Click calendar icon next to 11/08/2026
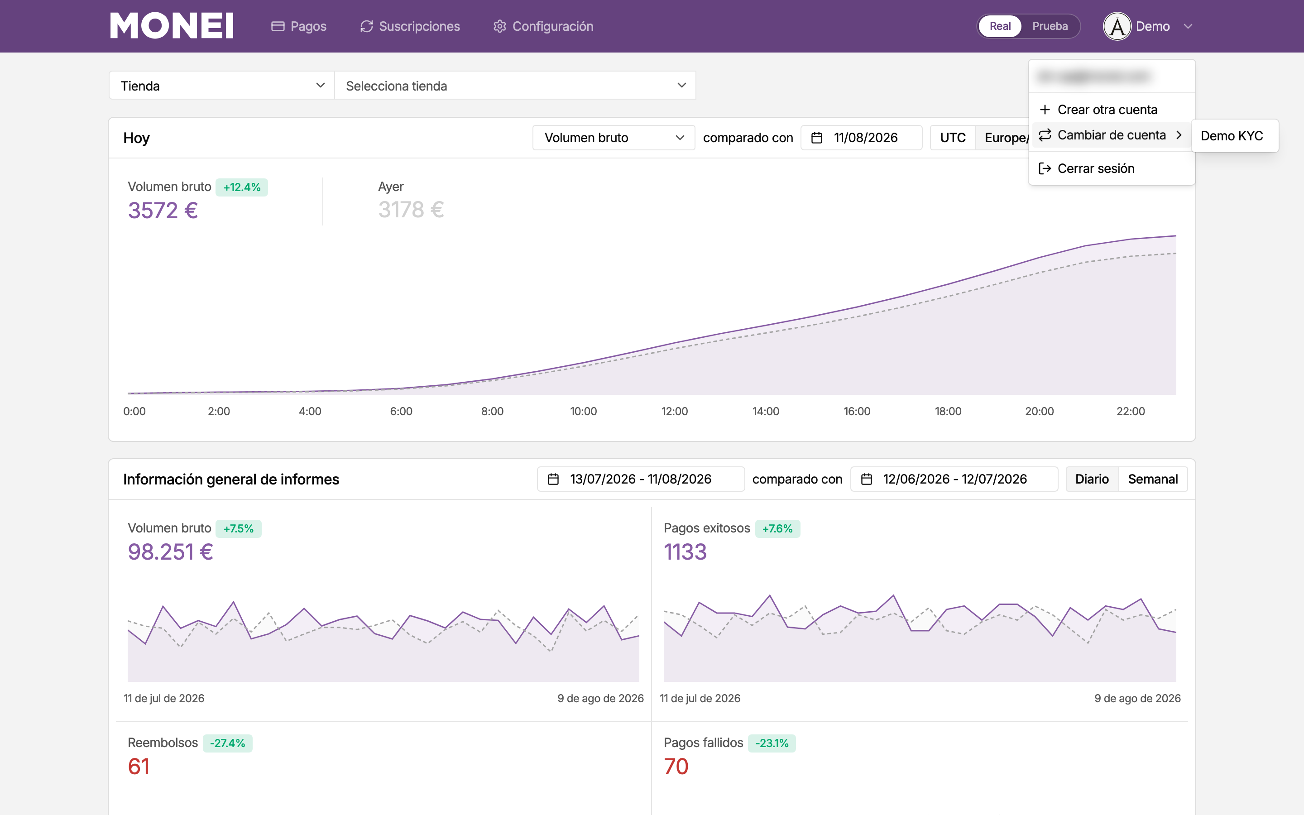Screen dimensions: 1304x815 817,138
